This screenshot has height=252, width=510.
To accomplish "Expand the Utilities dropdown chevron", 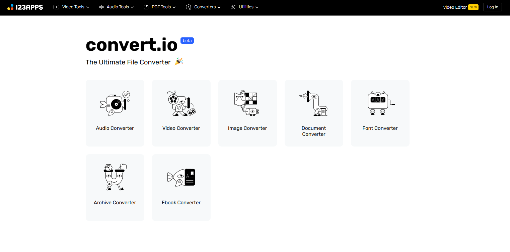I will pos(257,7).
